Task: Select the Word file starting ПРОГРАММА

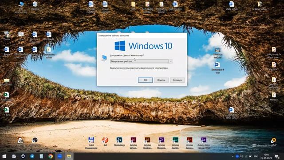Action: pyautogui.click(x=21, y=52)
